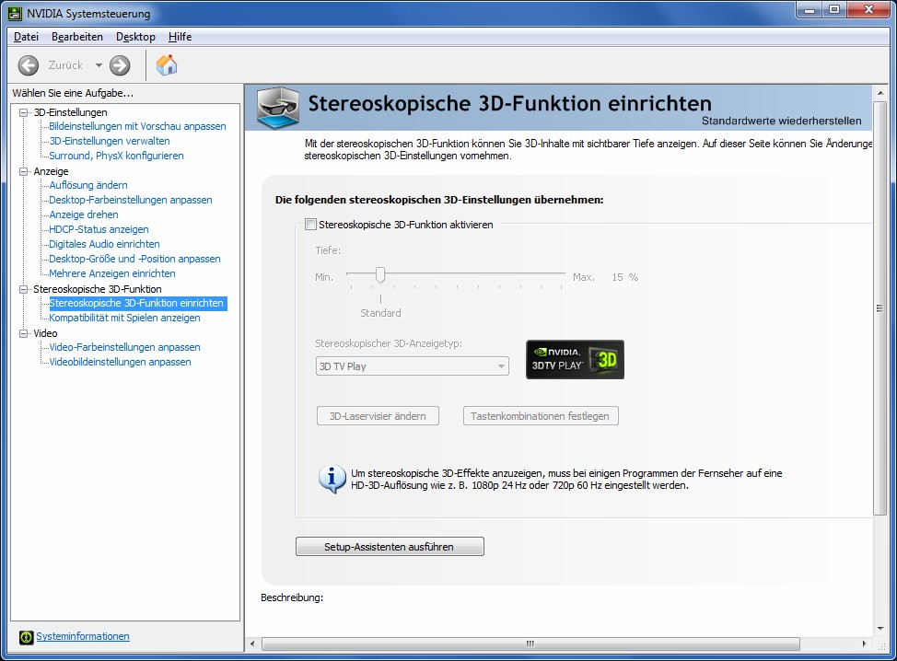Click the vertical scrollbar thumb

click(880, 308)
